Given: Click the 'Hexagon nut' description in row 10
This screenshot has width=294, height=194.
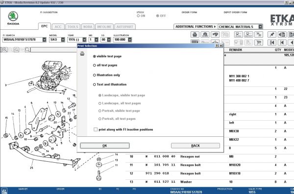Looking at the screenshot, I should (190, 156).
